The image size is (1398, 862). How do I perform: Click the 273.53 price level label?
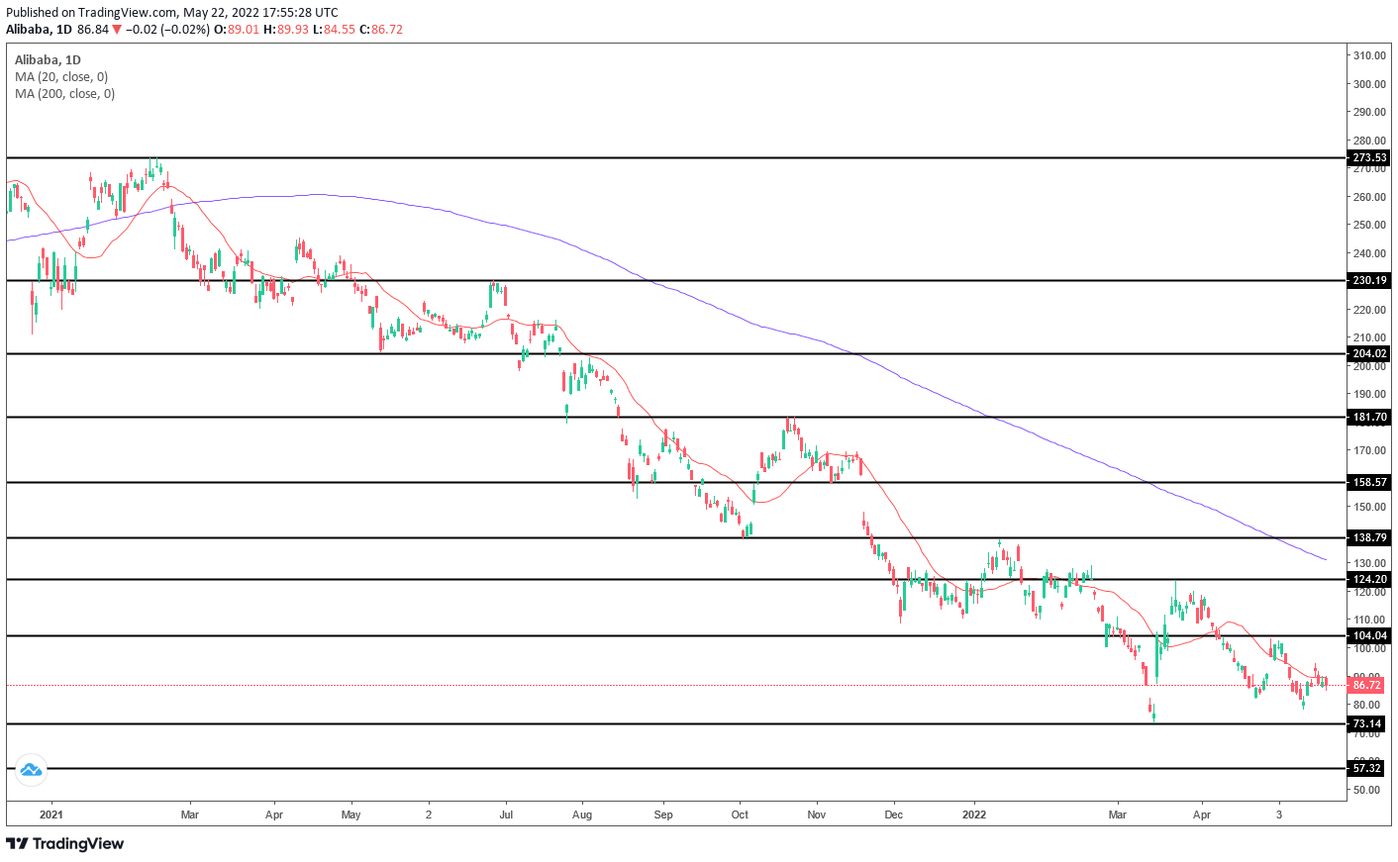[1370, 157]
